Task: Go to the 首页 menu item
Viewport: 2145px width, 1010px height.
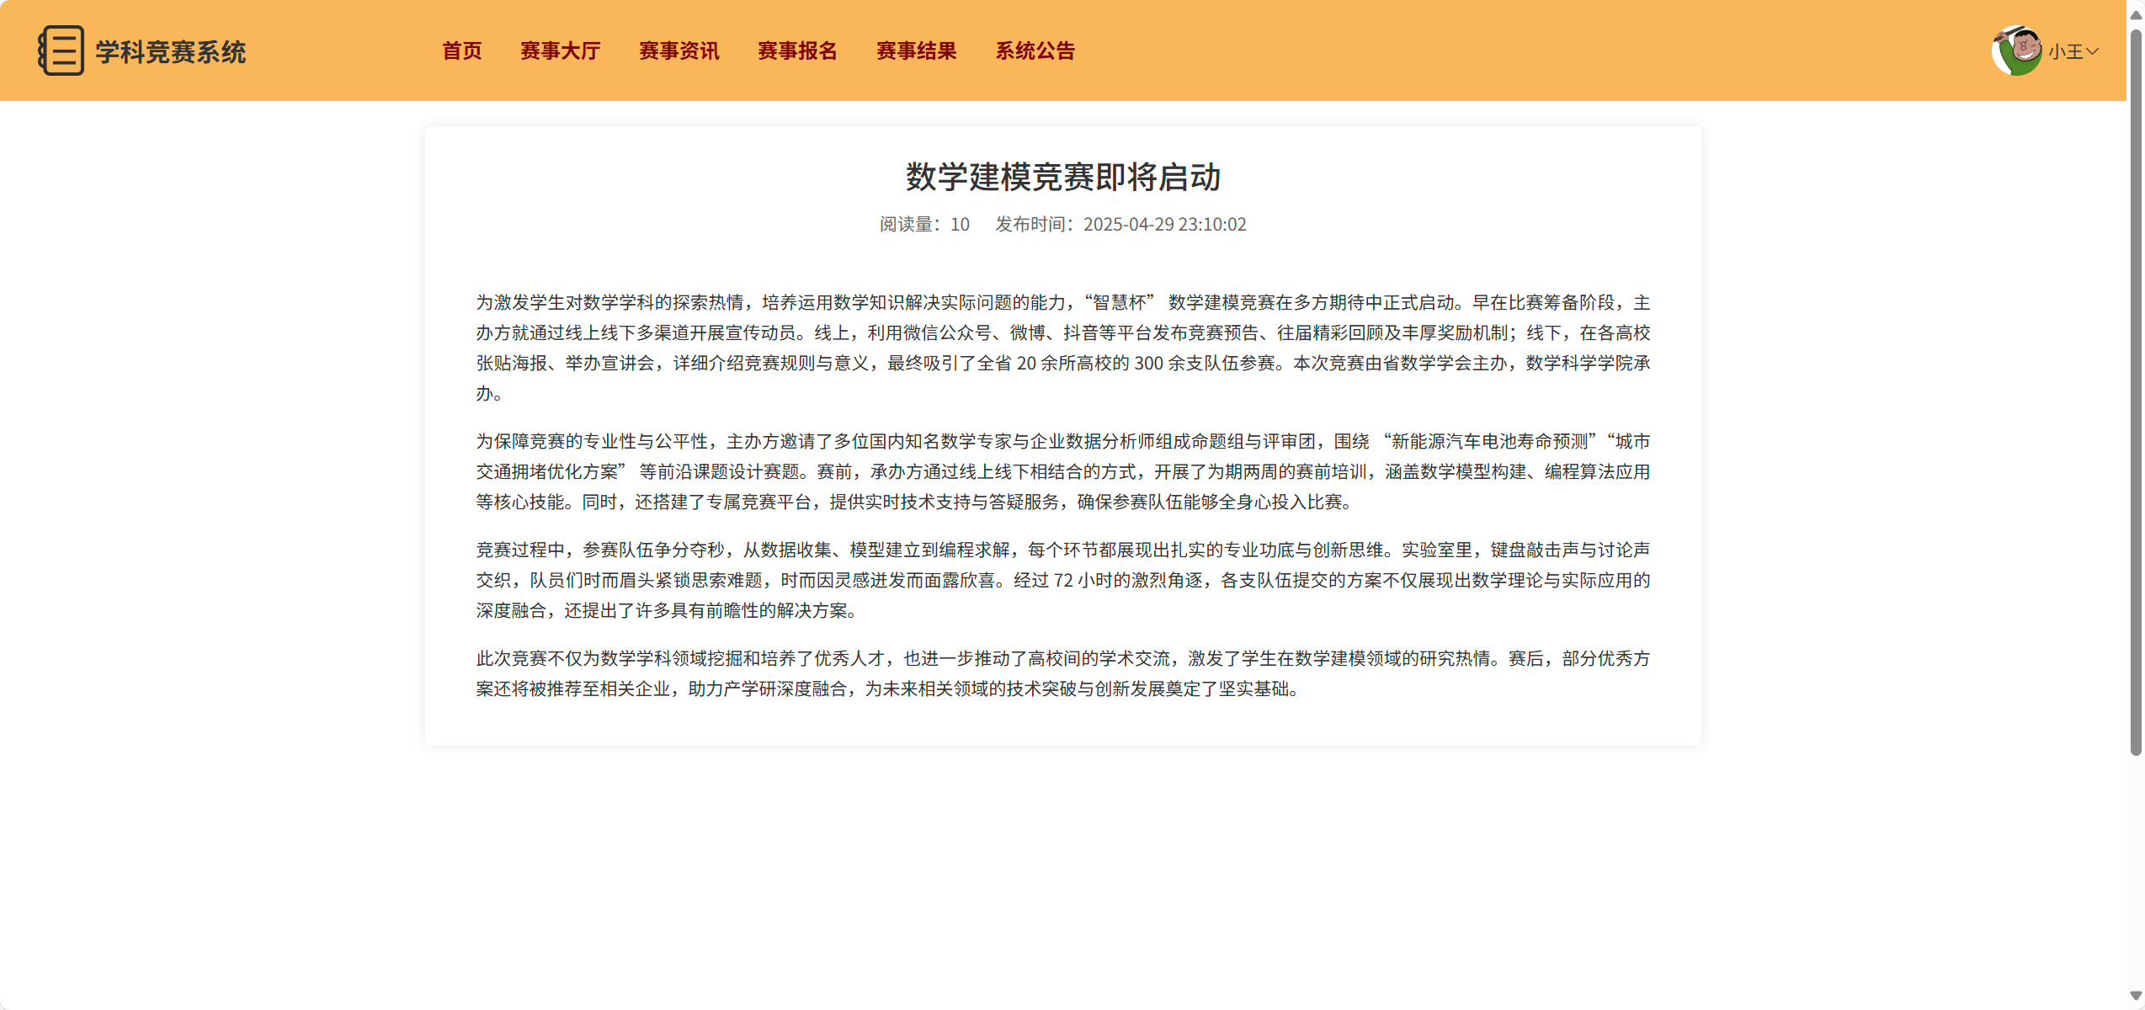Action: (462, 51)
